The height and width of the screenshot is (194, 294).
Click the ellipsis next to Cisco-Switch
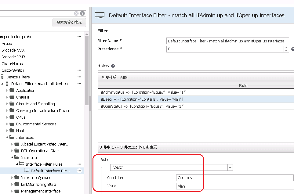pyautogui.click(x=79, y=70)
